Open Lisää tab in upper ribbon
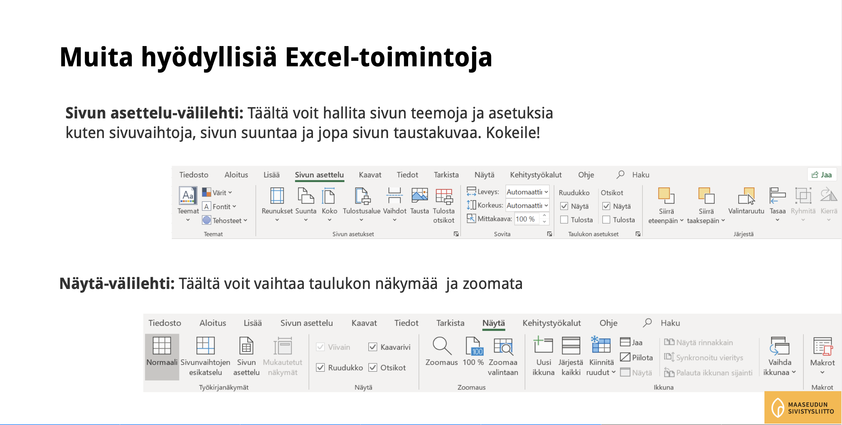 tap(272, 175)
